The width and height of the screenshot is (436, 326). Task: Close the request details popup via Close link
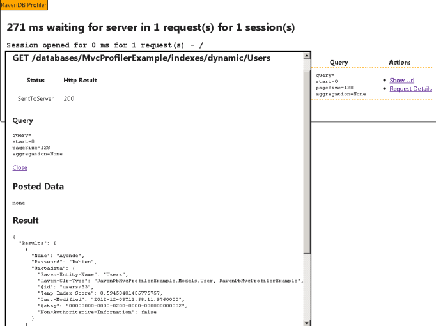(x=20, y=167)
